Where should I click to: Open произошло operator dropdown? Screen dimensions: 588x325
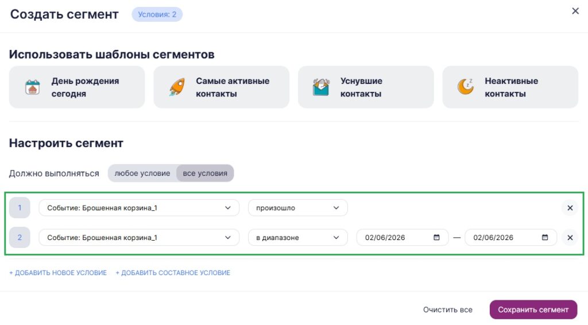(298, 208)
